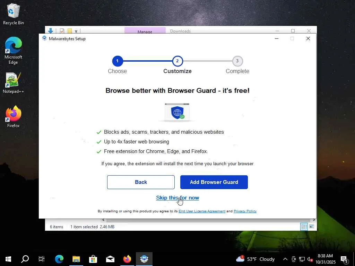Switch to File Explorer in the taskbar
Screen dimensions: 355x266
[x=76, y=259]
